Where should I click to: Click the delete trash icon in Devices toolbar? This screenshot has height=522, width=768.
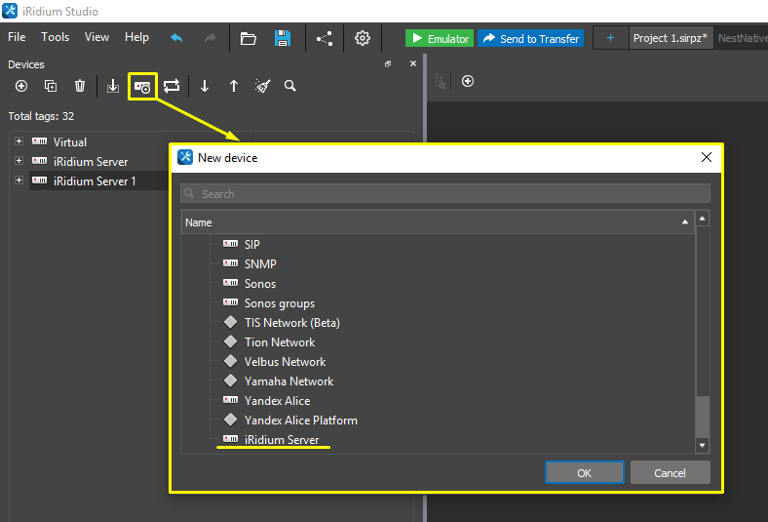pyautogui.click(x=80, y=86)
